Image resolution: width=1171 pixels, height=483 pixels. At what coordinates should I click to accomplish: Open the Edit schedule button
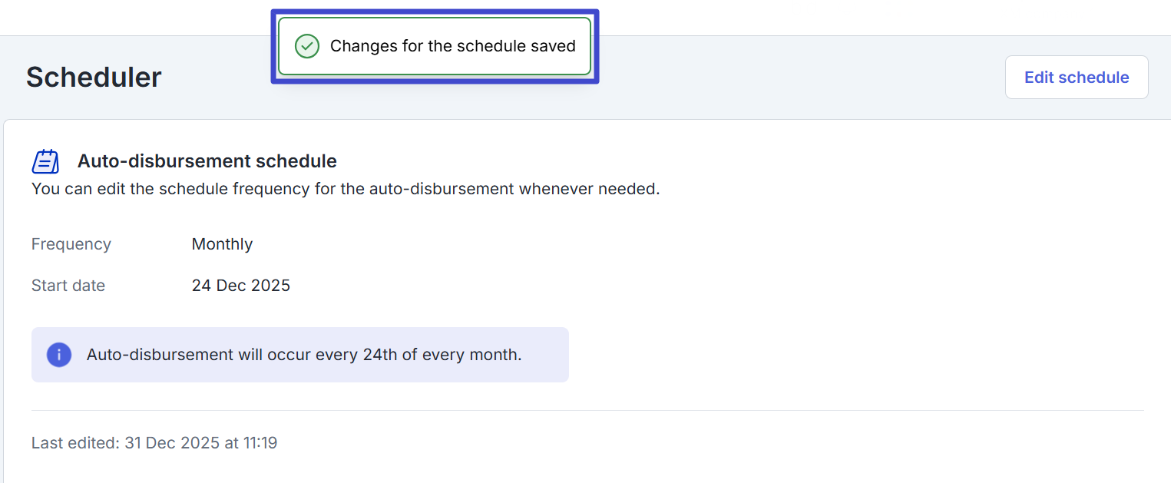(x=1076, y=78)
